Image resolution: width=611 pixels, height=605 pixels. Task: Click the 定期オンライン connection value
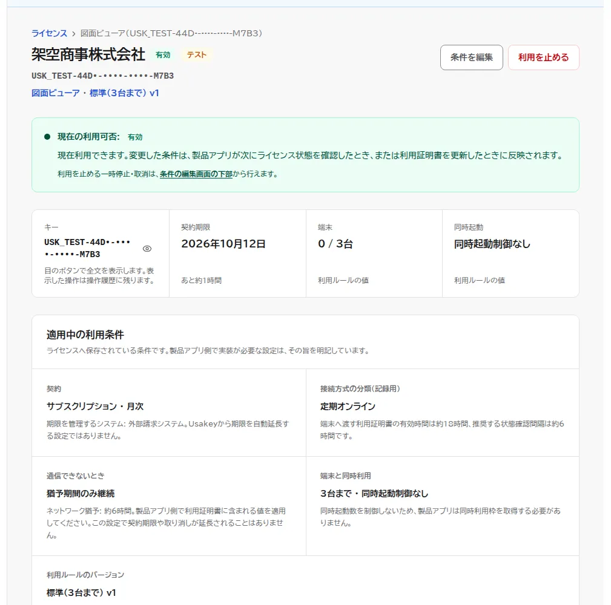tap(348, 407)
